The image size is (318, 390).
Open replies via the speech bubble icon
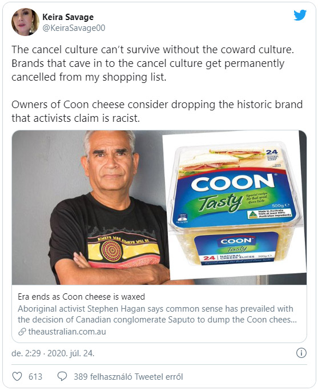point(62,376)
